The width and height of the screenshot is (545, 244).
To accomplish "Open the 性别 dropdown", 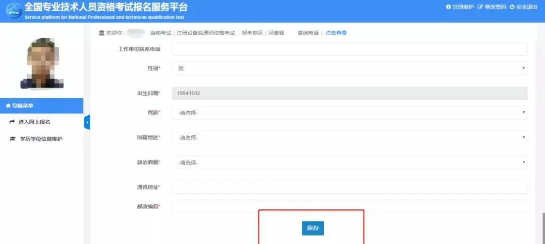I will coord(349,68).
